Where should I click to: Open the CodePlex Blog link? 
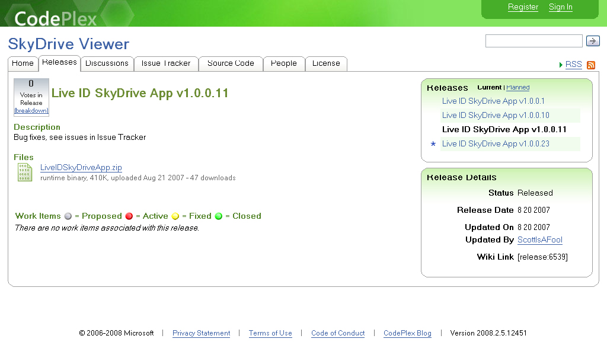(407, 333)
